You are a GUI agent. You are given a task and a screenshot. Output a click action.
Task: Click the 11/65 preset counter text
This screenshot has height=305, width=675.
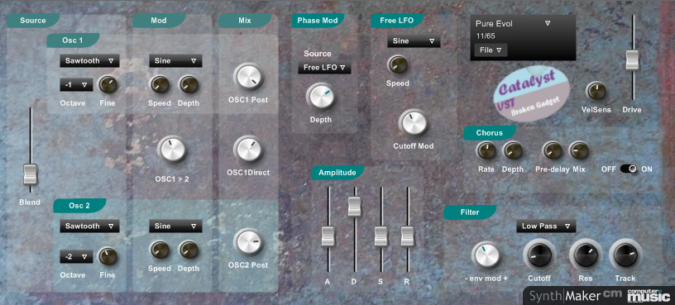coord(485,36)
